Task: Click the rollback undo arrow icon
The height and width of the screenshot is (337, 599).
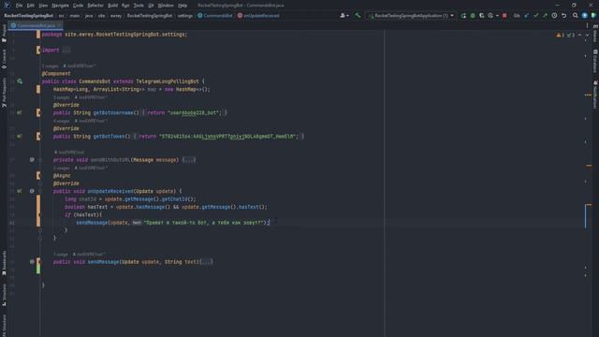Action: [563, 16]
